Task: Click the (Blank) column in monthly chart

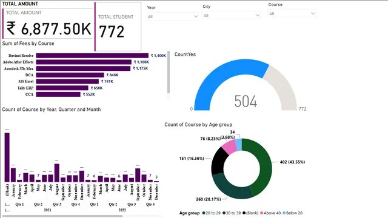Action: tap(7, 157)
